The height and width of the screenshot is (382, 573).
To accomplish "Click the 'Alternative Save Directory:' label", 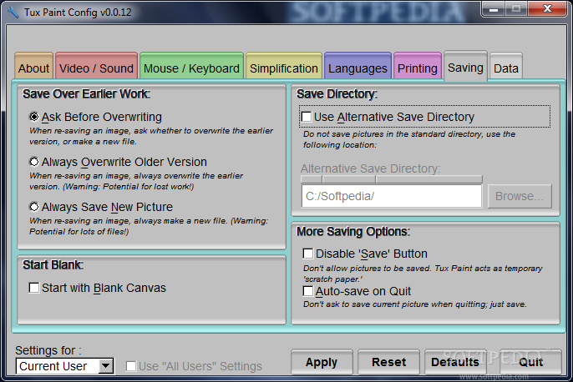I will pos(371,168).
